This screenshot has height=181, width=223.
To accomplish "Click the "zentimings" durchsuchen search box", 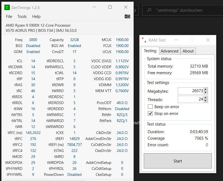I will (x=183, y=10).
